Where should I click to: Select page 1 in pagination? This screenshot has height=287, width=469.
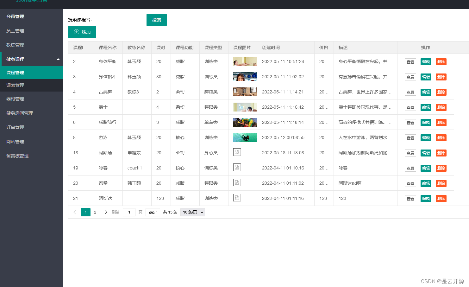tap(85, 212)
